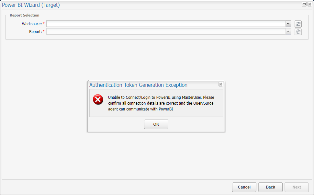Click the OK button in error dialog
The height and width of the screenshot is (195, 314).
(x=156, y=124)
